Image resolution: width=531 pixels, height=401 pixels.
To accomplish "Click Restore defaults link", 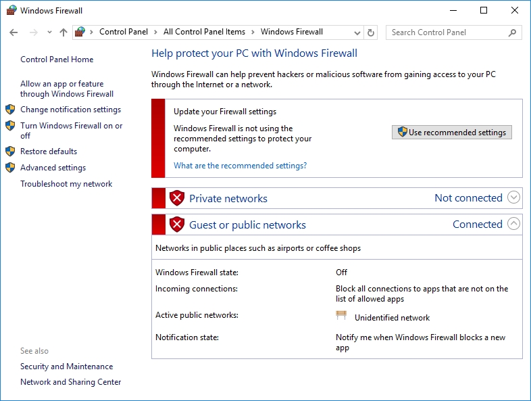I will [49, 151].
